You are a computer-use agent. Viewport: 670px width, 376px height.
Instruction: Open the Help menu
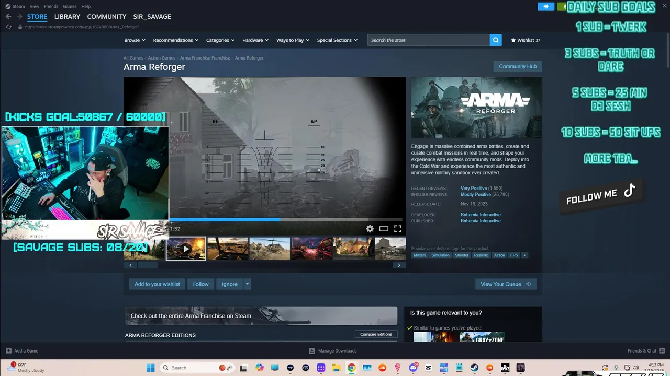[x=86, y=6]
